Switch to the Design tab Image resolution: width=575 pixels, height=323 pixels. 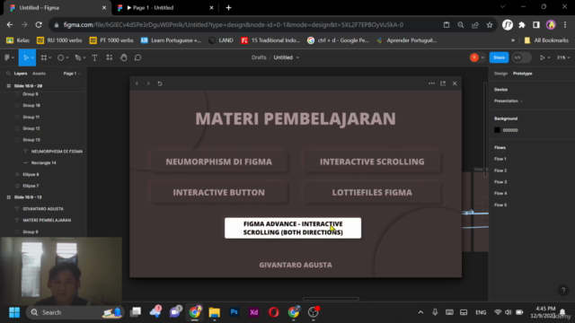pos(500,74)
